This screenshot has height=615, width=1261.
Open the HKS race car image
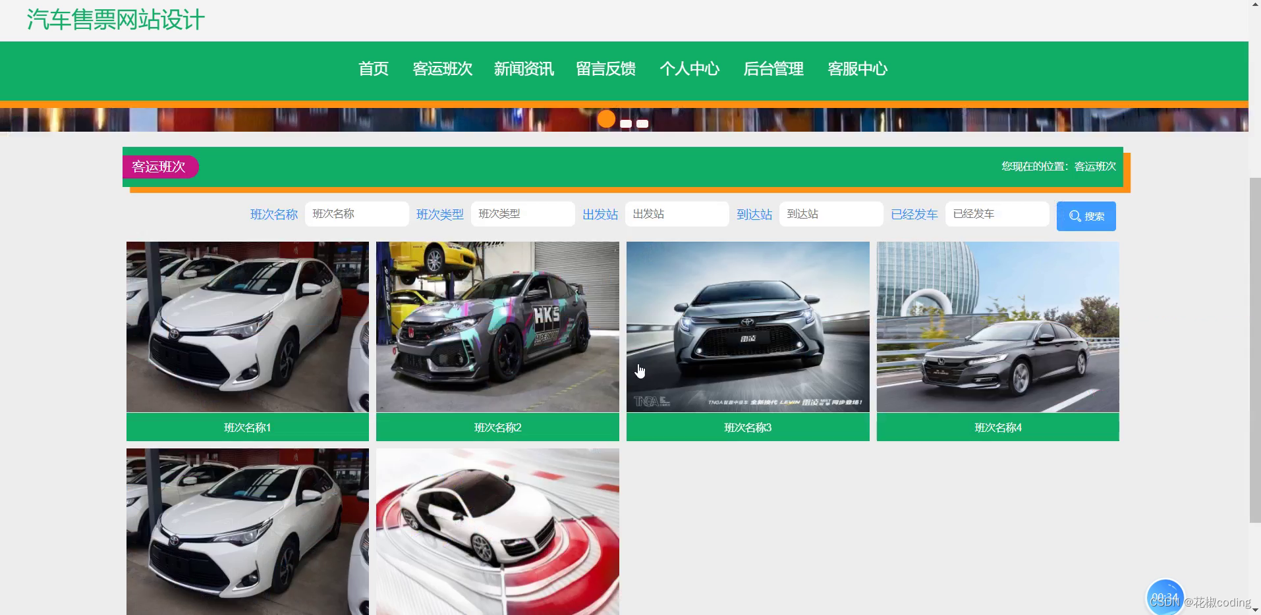click(497, 327)
